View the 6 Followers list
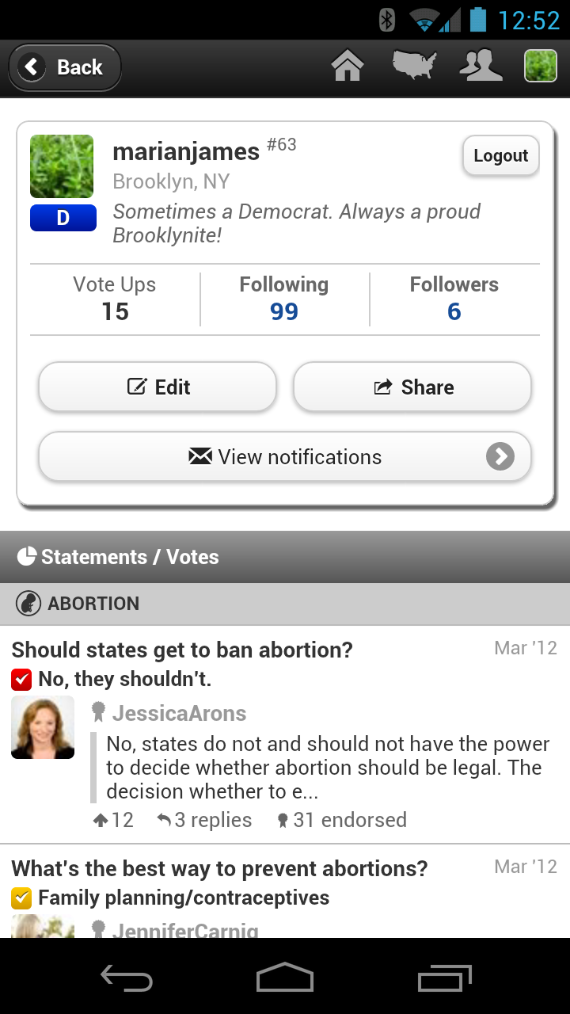 coord(454,311)
